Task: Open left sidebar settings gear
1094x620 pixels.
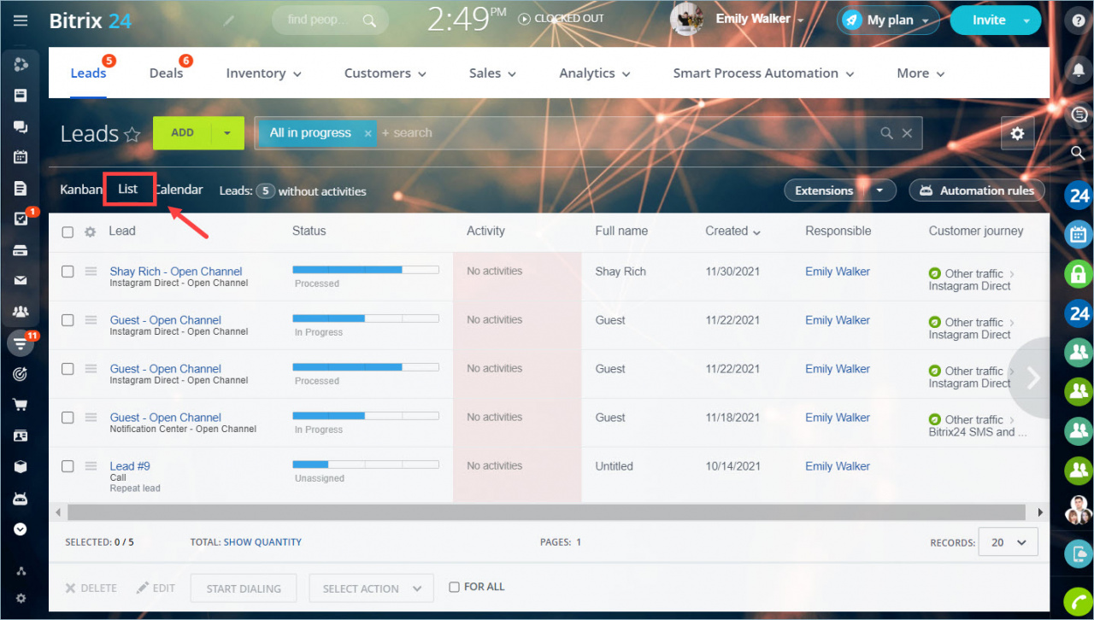Action: click(21, 599)
